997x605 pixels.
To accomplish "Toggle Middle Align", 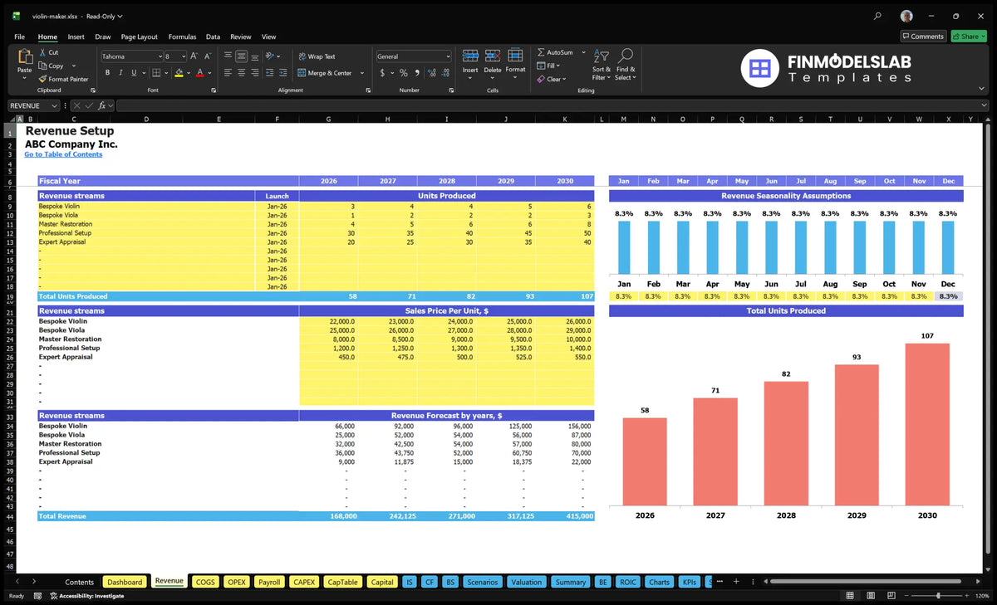I will [242, 56].
